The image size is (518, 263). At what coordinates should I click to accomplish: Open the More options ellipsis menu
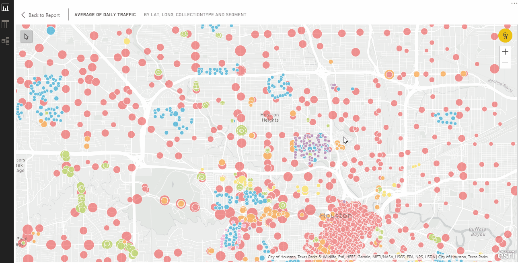(x=514, y=3)
